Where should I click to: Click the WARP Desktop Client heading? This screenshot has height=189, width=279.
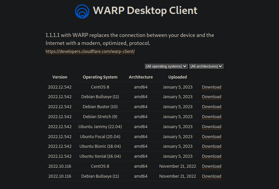pyautogui.click(x=145, y=10)
